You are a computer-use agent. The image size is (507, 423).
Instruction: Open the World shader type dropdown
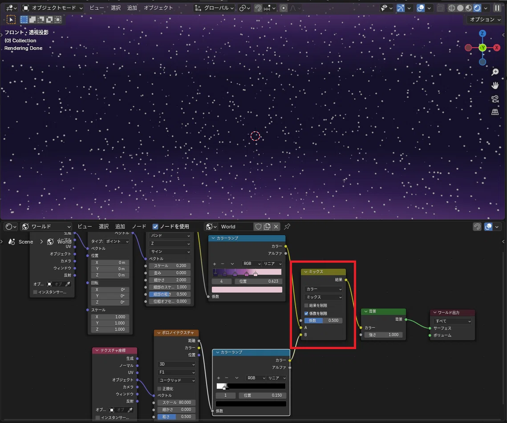[x=46, y=227]
